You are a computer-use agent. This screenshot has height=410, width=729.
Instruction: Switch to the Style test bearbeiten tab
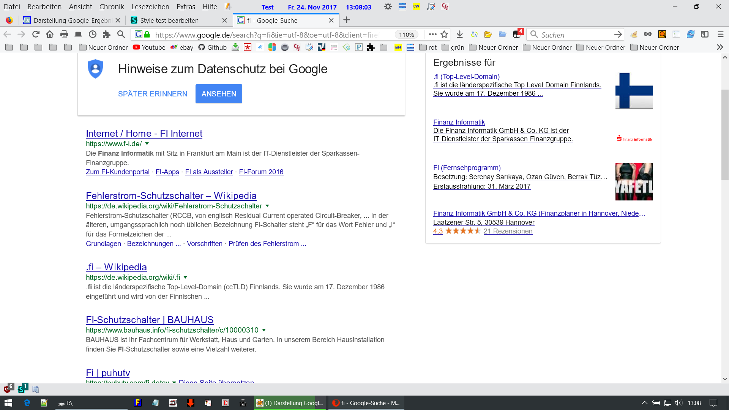pos(169,20)
